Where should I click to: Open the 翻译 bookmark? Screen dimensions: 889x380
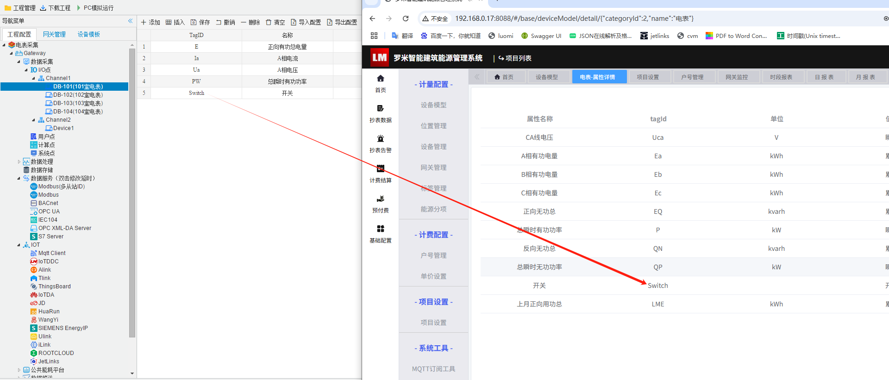(x=402, y=36)
